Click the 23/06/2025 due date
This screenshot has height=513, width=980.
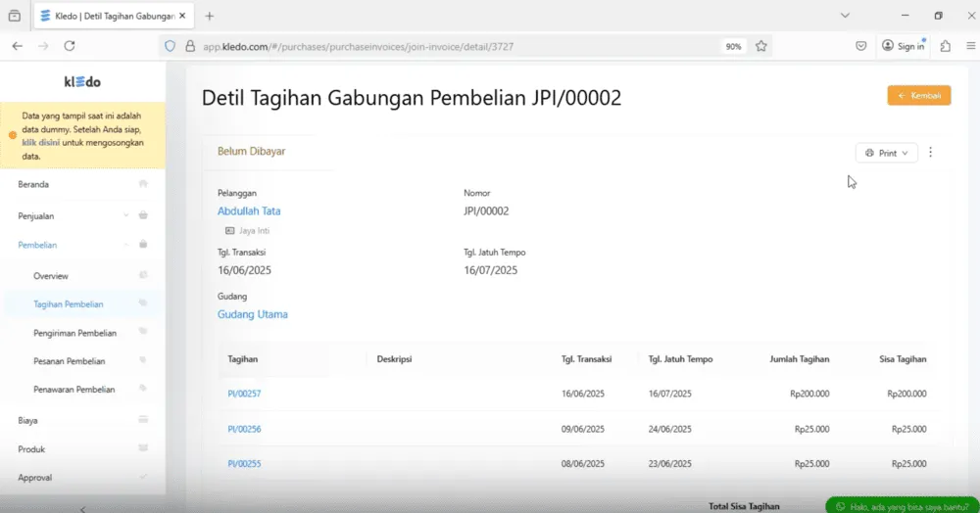(670, 464)
